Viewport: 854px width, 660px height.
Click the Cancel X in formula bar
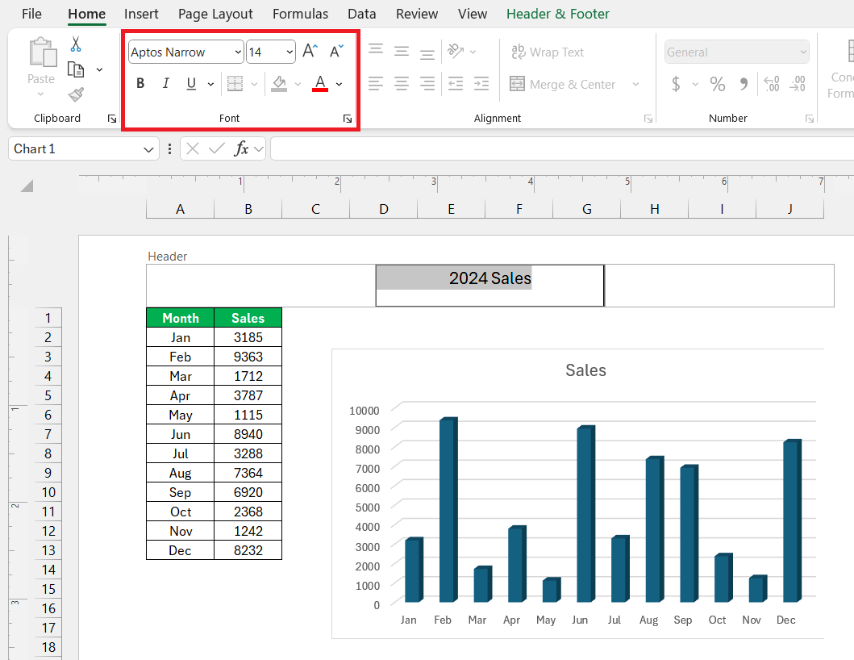(x=192, y=148)
